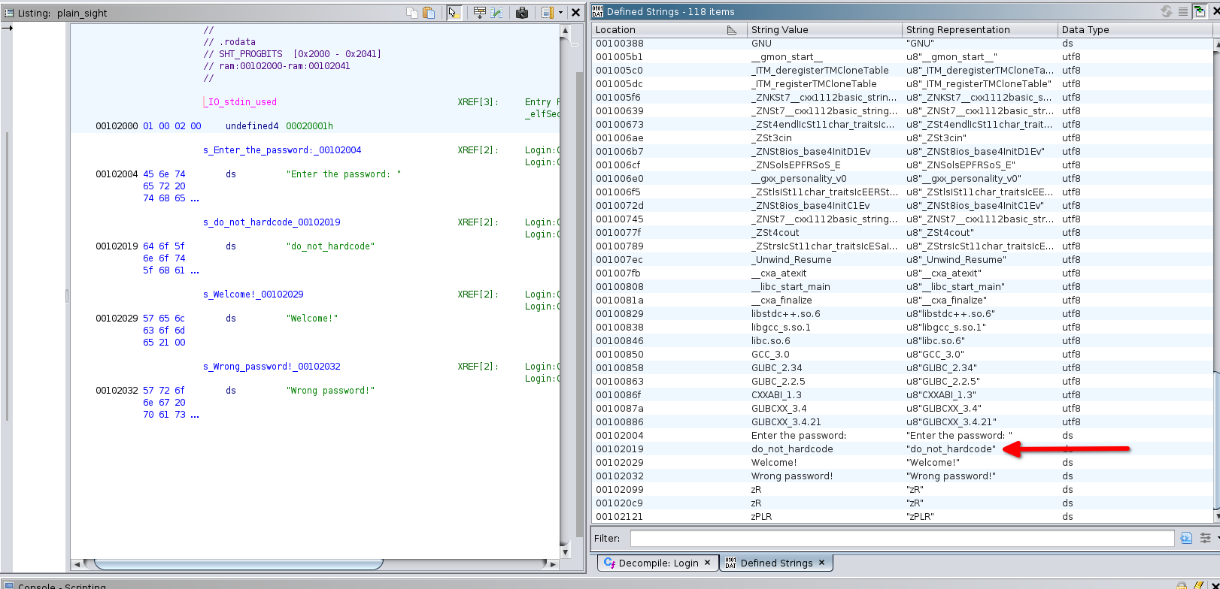Image resolution: width=1220 pixels, height=589 pixels.
Task: Select the do_not_hardcode string row
Action: 902,449
